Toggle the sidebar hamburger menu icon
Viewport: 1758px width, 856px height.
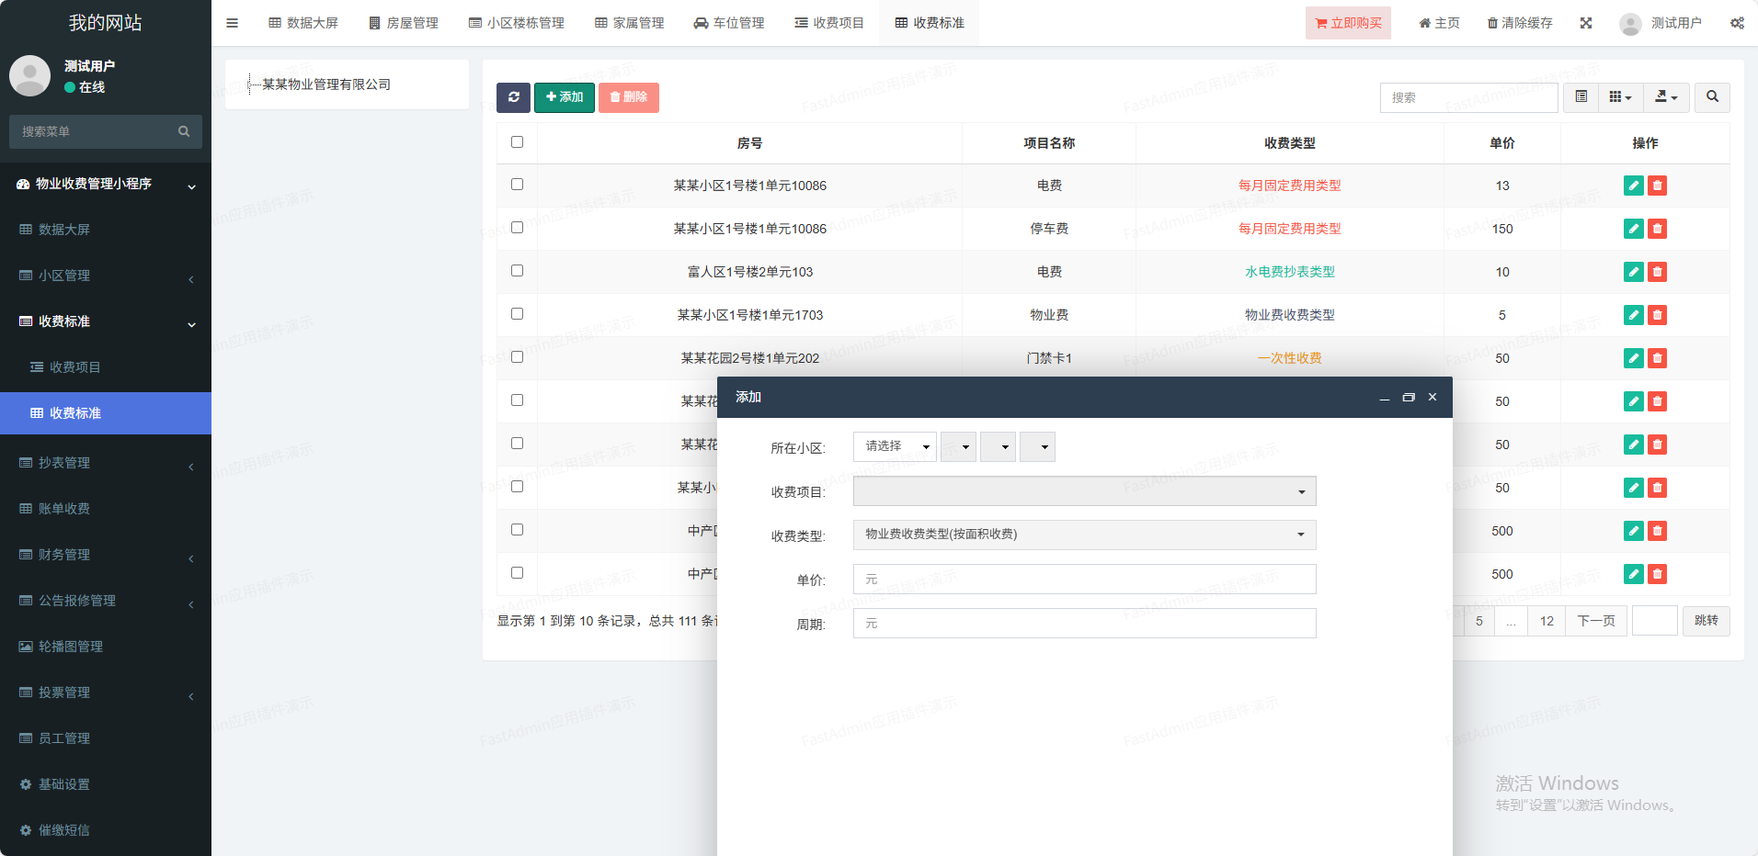pyautogui.click(x=232, y=23)
